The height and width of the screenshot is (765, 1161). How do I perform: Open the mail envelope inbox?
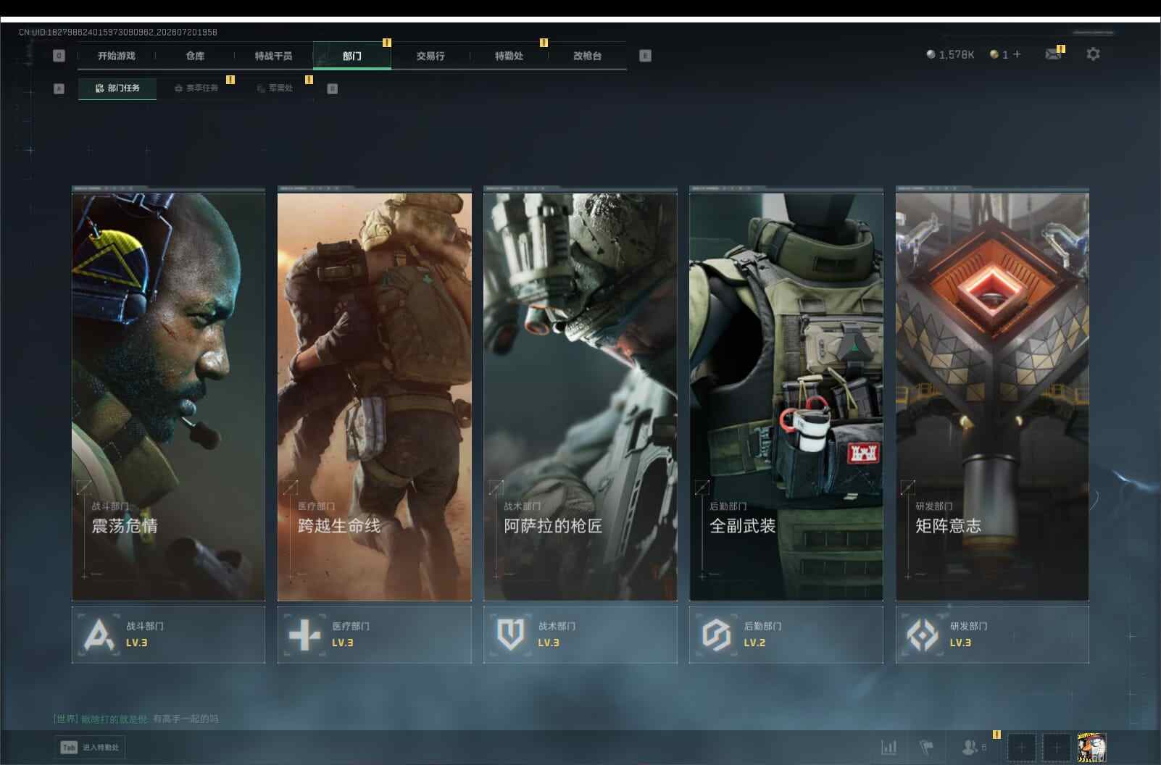[x=1053, y=54]
